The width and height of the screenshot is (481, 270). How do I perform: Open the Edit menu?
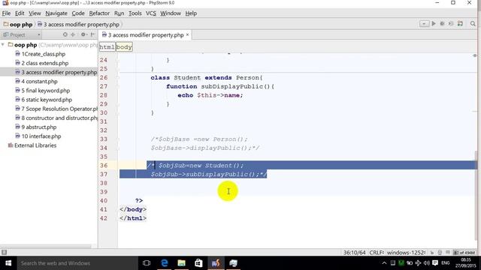tap(20, 13)
